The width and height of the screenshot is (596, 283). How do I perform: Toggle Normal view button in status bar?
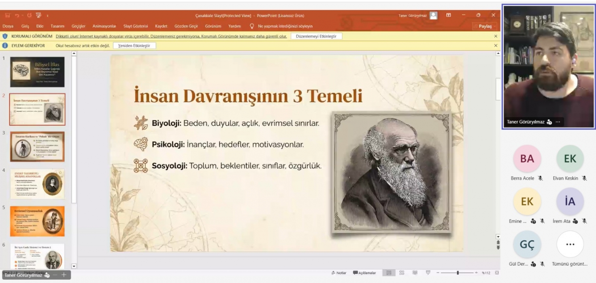(389, 273)
